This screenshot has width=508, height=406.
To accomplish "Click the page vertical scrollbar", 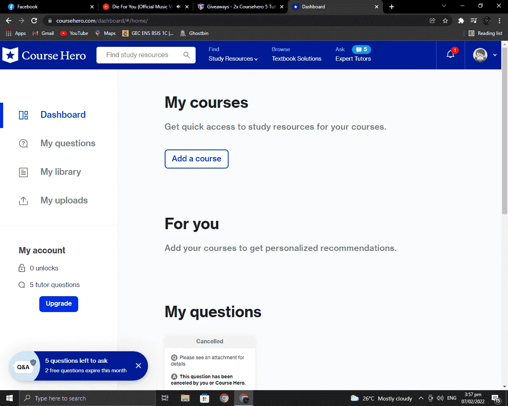I will tap(504, 131).
